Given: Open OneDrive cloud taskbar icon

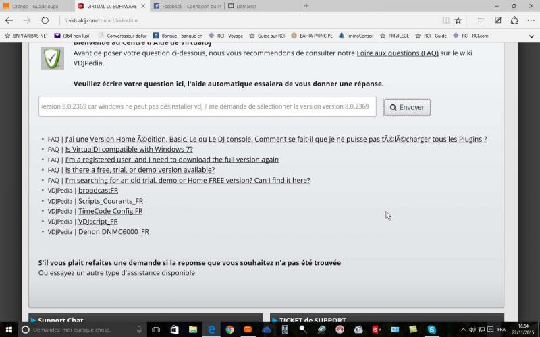Looking at the screenshot, I should (x=267, y=330).
